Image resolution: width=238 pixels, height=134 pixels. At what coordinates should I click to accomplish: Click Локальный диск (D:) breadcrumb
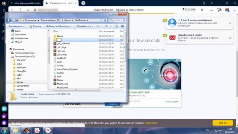point(51,20)
